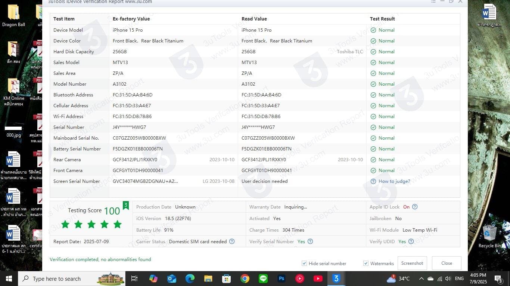510x286 pixels.
Task: Select the Dragon Ball desktop folder
Action: 14,16
